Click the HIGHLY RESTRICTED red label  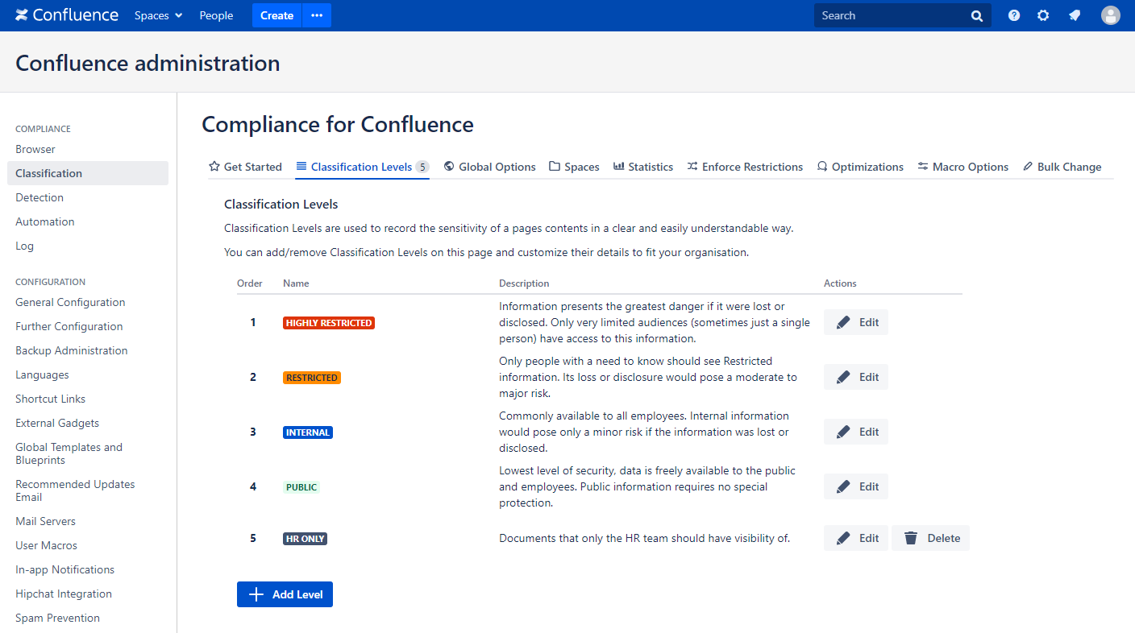point(329,323)
